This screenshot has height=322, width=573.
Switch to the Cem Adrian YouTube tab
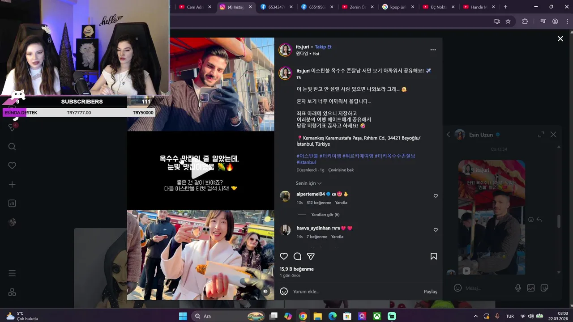click(x=195, y=7)
